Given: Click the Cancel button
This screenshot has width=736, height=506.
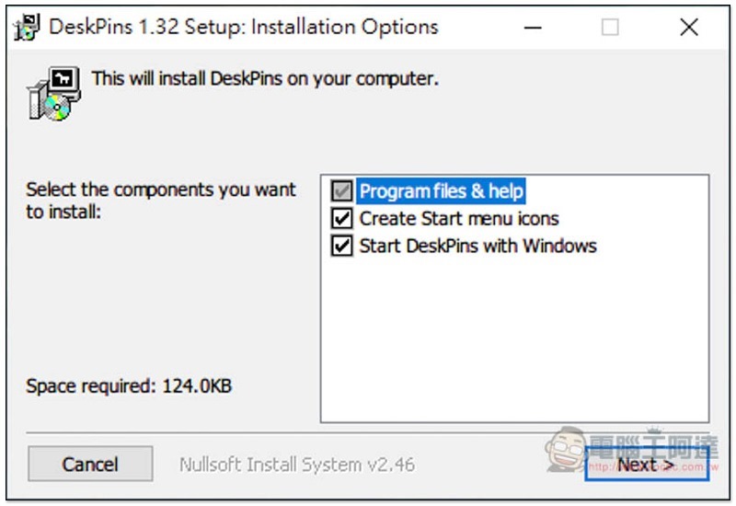Looking at the screenshot, I should click(x=90, y=464).
